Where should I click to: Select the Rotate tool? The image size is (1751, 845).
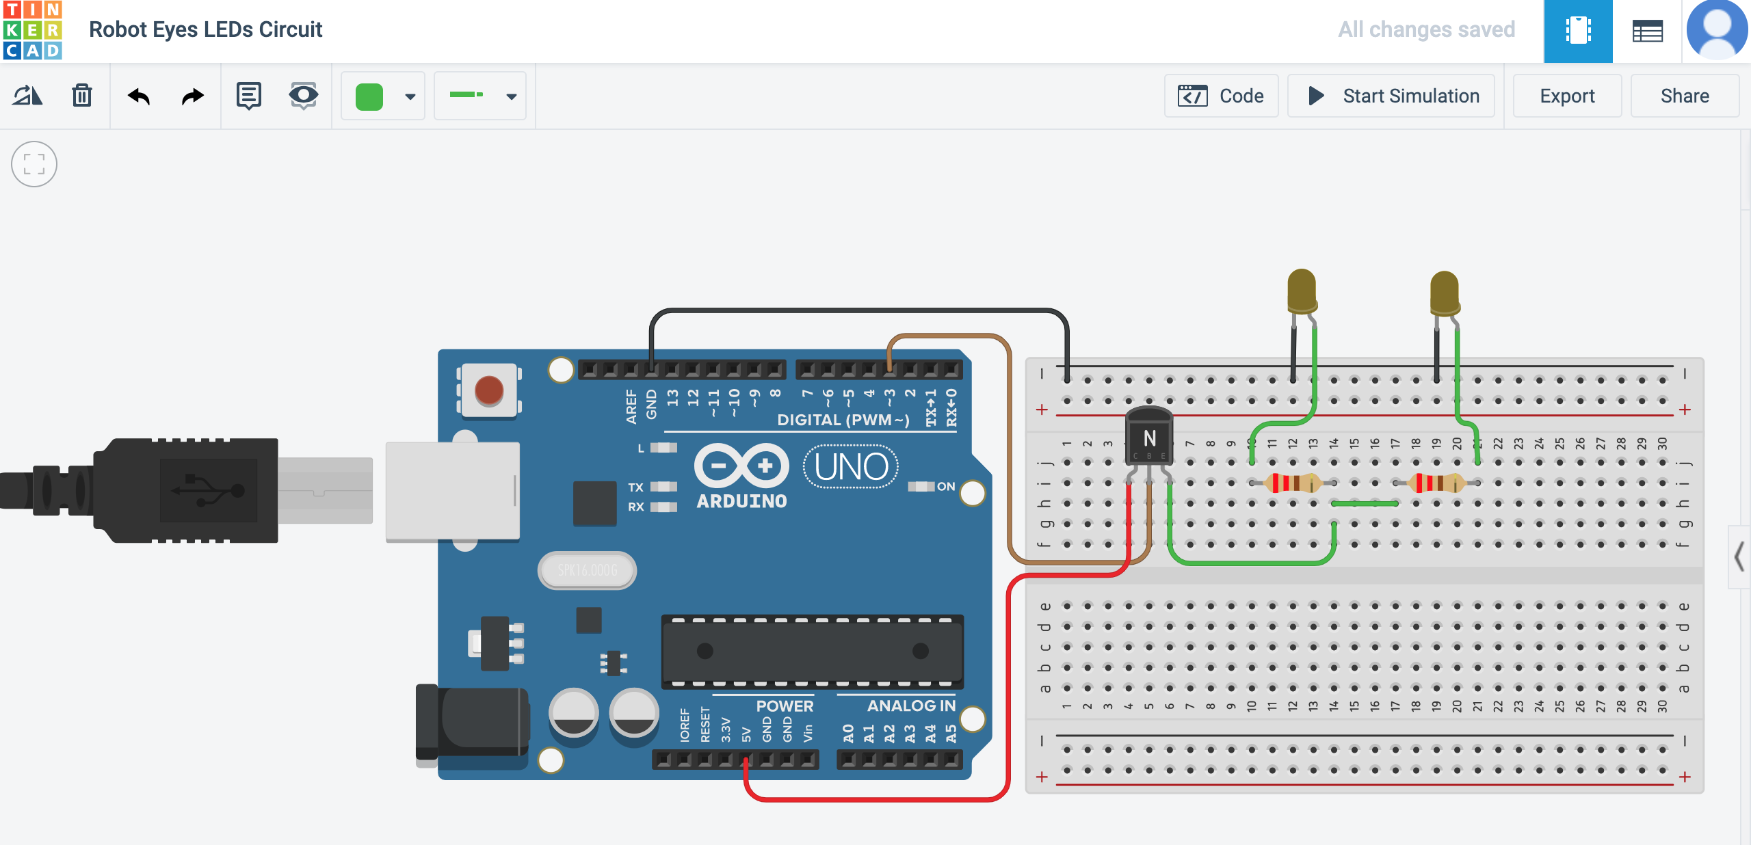(x=27, y=96)
